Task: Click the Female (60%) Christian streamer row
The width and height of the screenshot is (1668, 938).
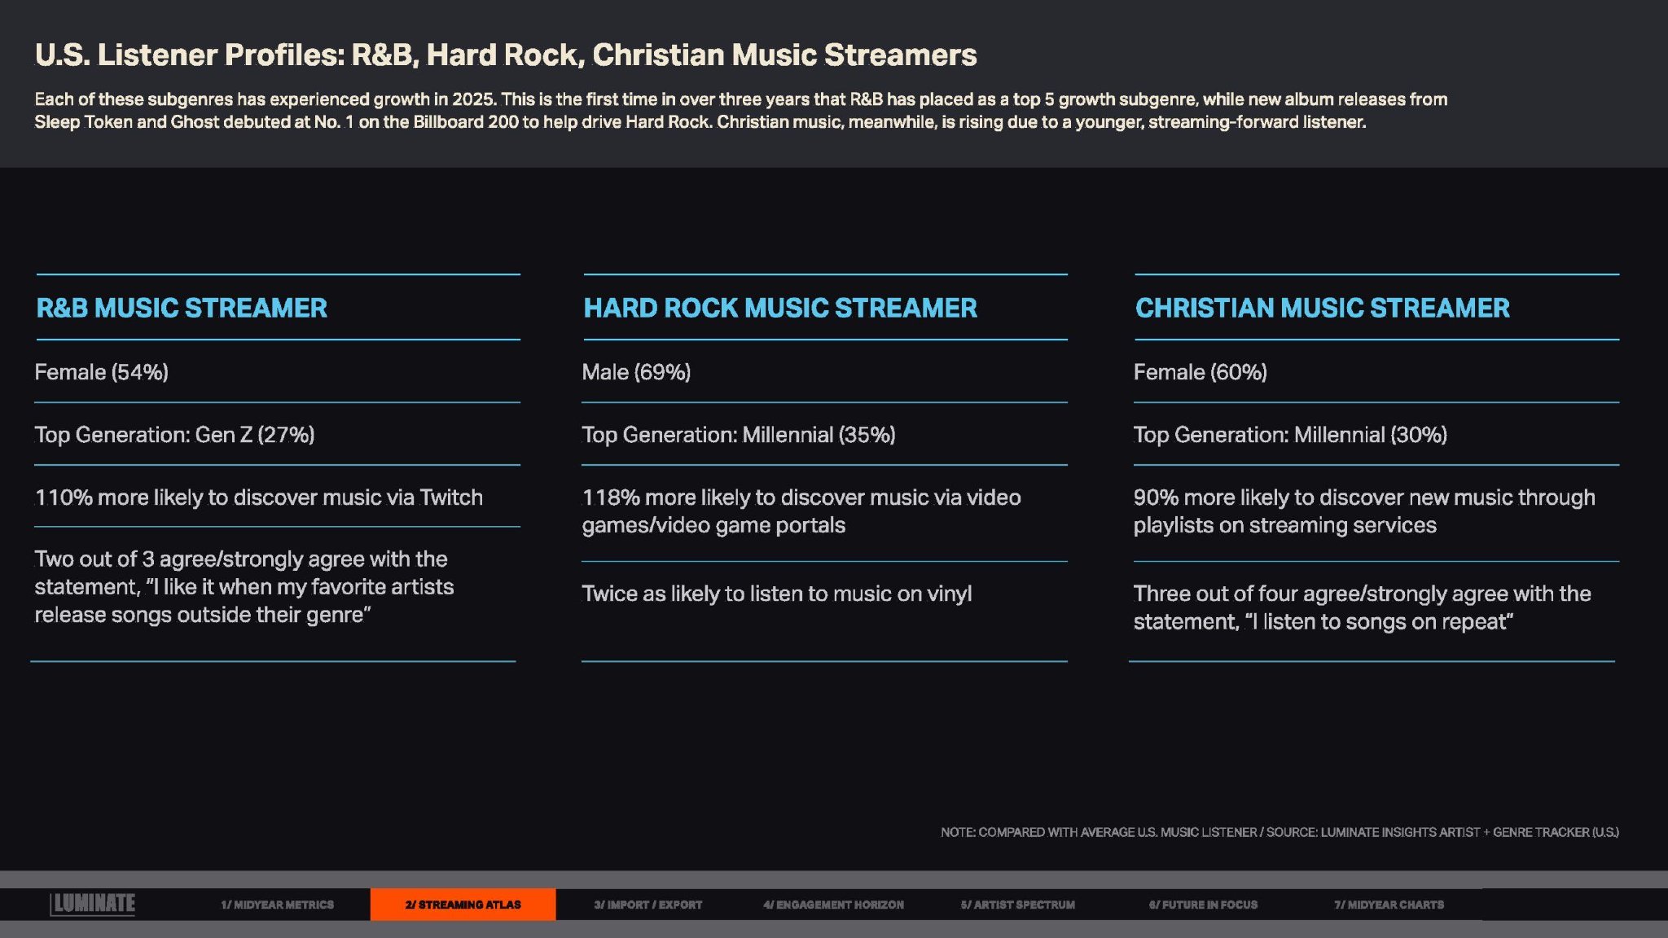Action: (1200, 372)
